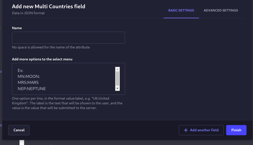Select the Basic Settings tab

(181, 10)
